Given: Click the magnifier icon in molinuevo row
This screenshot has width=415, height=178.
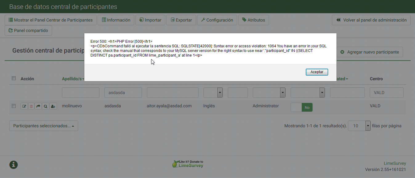Looking at the screenshot, I should point(46,106).
